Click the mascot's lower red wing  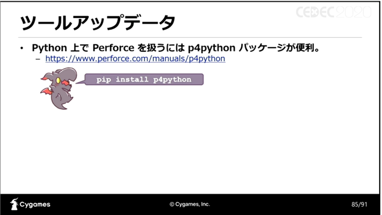47,92
